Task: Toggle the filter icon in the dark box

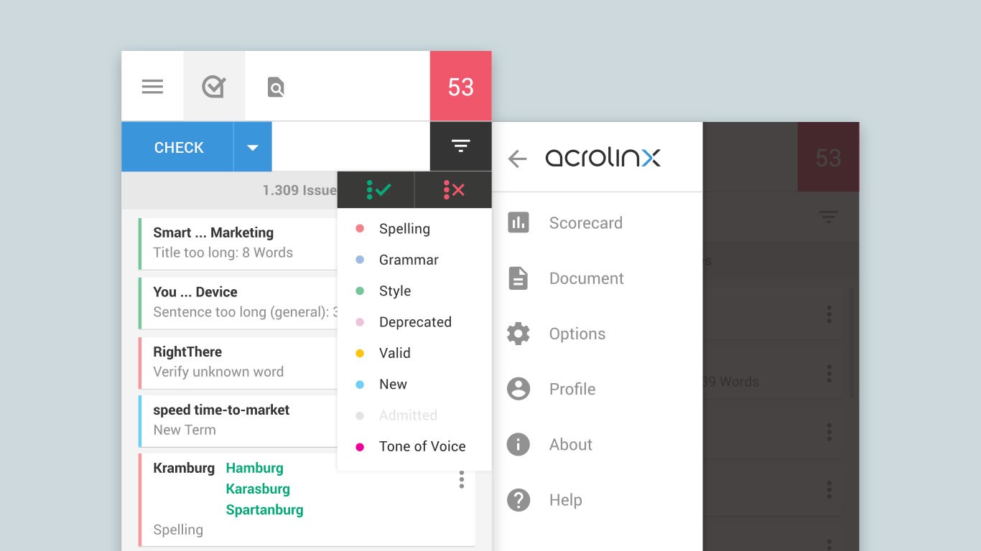Action: pos(461,146)
